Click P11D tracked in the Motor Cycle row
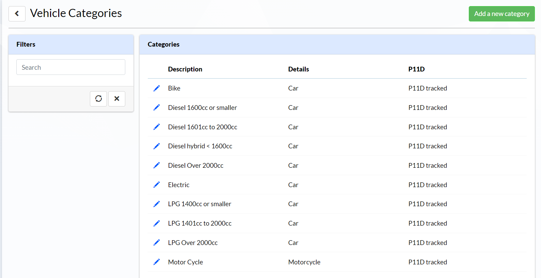The height and width of the screenshot is (278, 541). coord(428,262)
